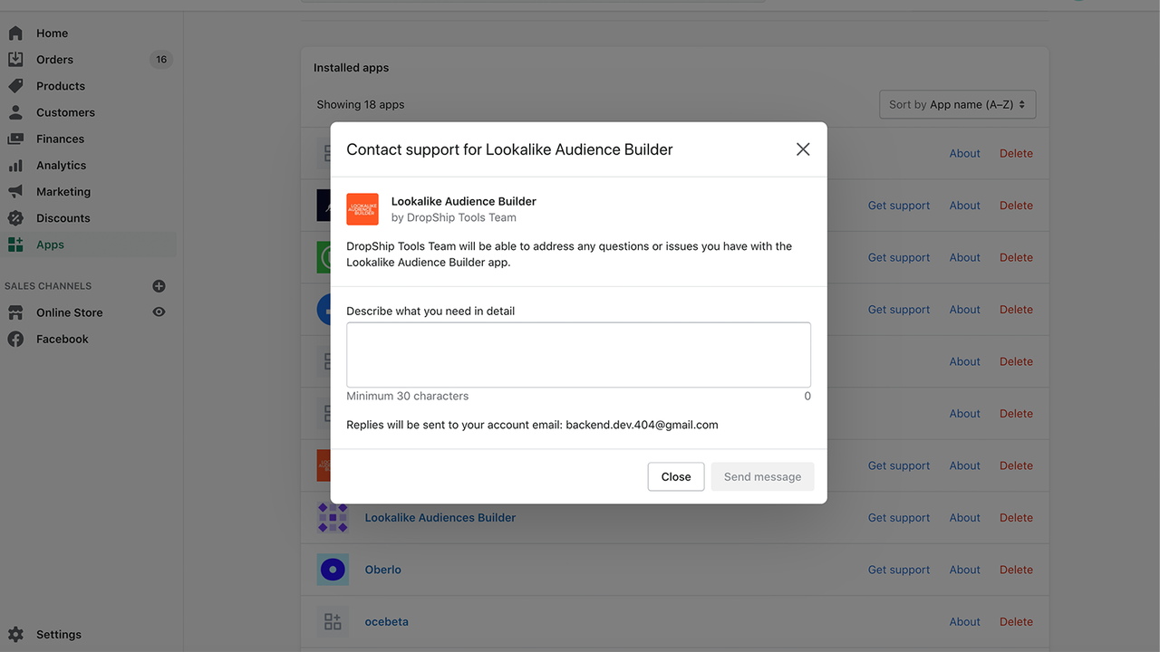
Task: Toggle Online Store view eye icon
Action: (159, 312)
